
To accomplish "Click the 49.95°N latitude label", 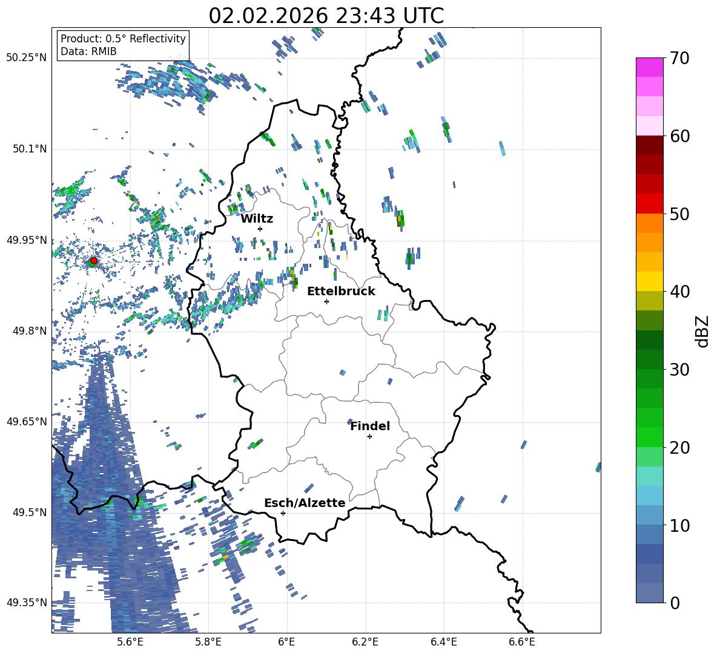I will (27, 240).
